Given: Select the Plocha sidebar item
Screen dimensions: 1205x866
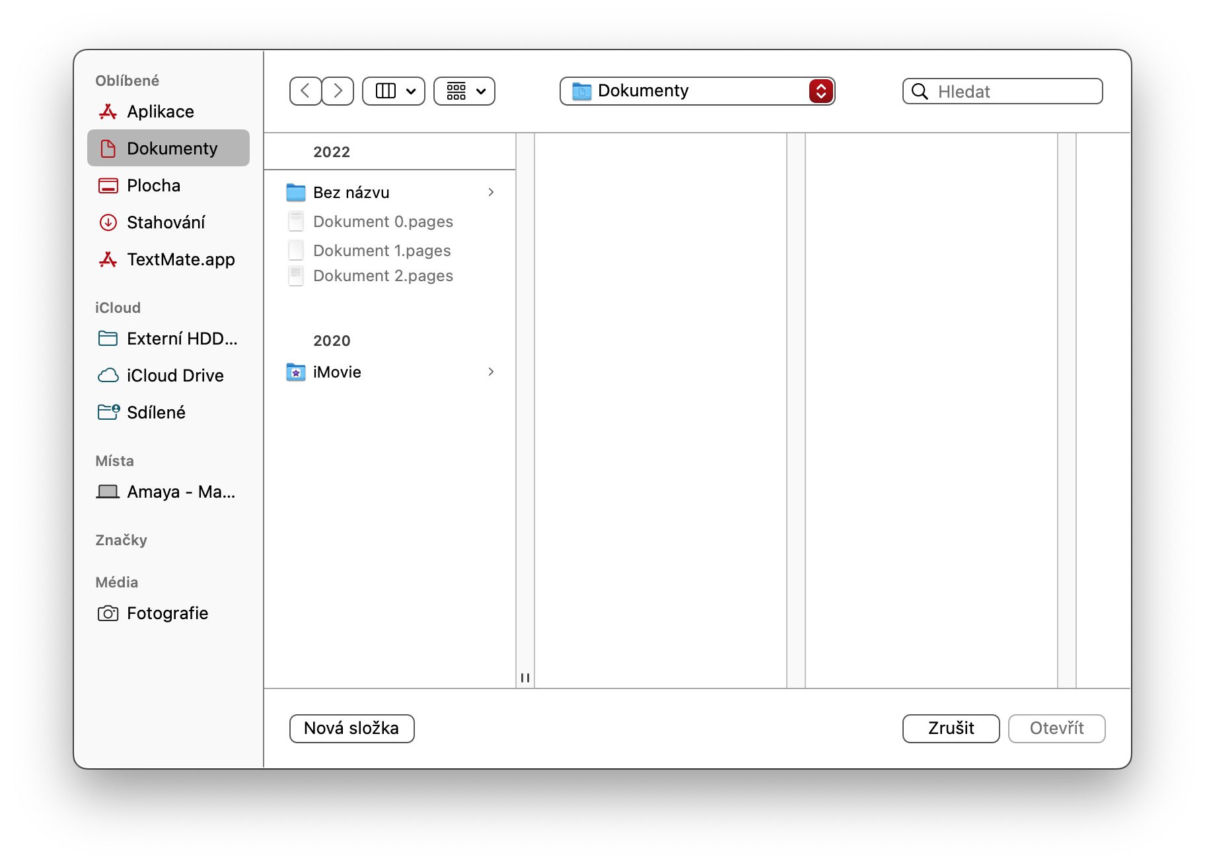Looking at the screenshot, I should (153, 185).
